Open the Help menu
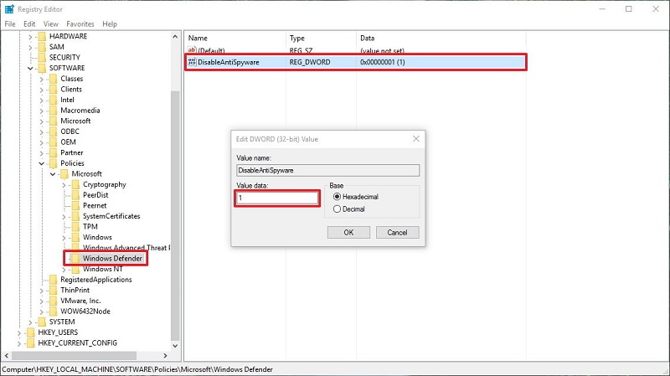 click(110, 24)
